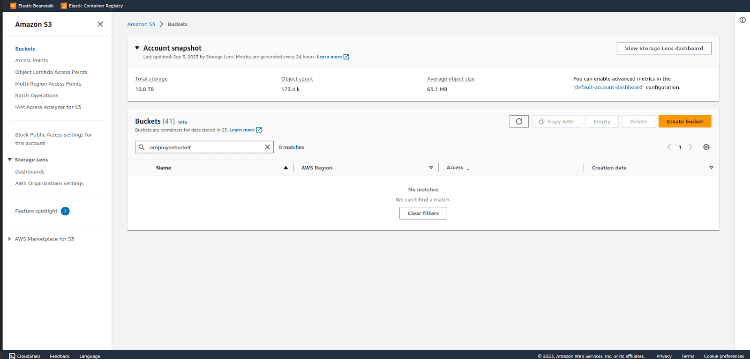This screenshot has width=750, height=359.
Task: Collapse the Storage Lens tree section
Action: 10,160
